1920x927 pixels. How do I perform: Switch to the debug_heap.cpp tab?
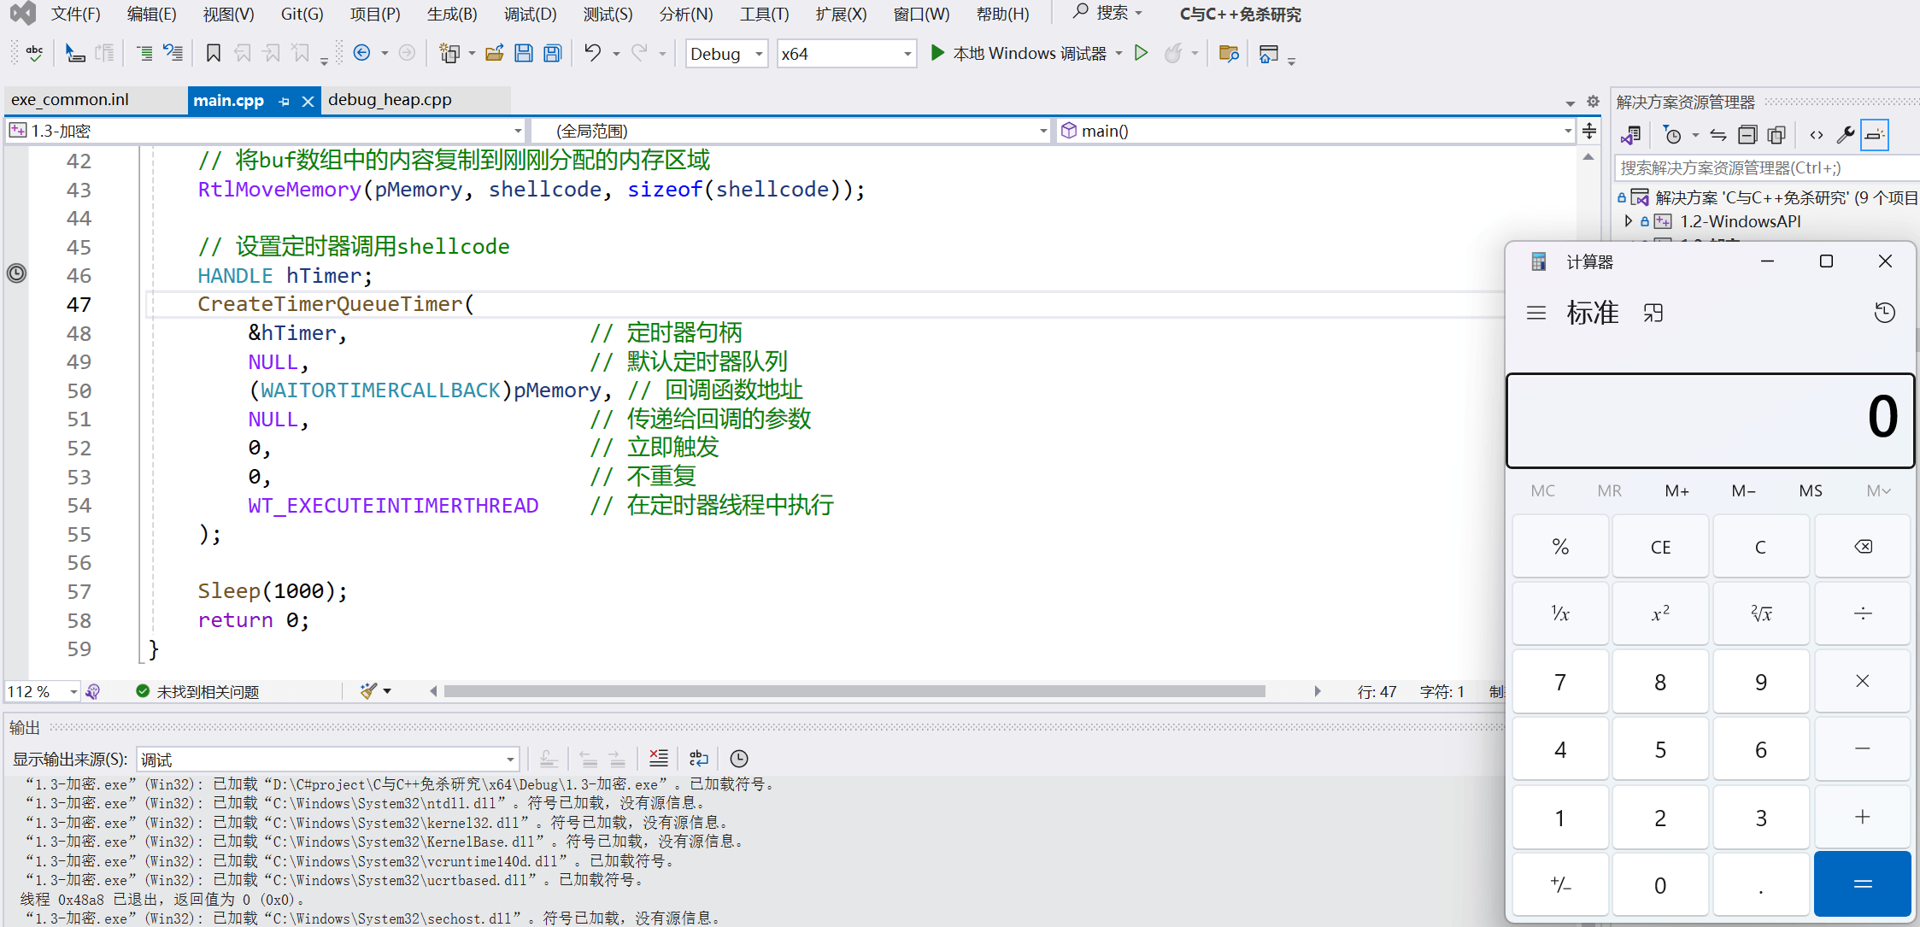coord(390,100)
